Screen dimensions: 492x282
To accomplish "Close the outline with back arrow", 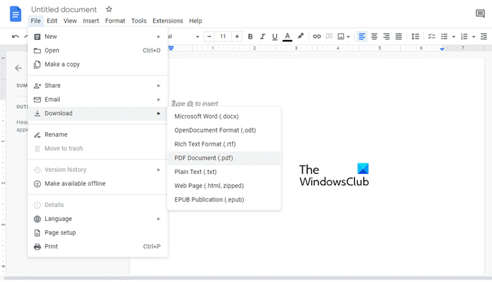I will coord(18,68).
